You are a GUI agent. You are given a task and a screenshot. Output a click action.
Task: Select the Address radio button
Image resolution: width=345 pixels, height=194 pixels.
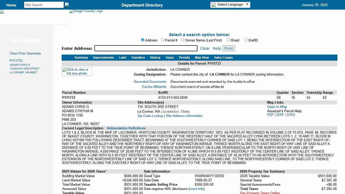coord(142,40)
